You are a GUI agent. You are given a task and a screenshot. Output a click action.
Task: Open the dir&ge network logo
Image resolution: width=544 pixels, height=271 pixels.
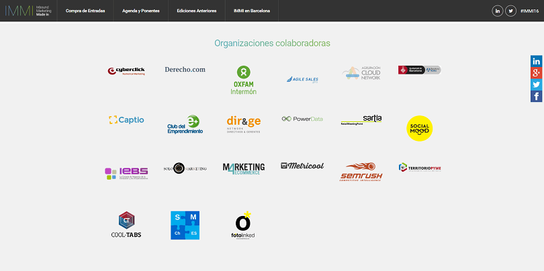244,124
